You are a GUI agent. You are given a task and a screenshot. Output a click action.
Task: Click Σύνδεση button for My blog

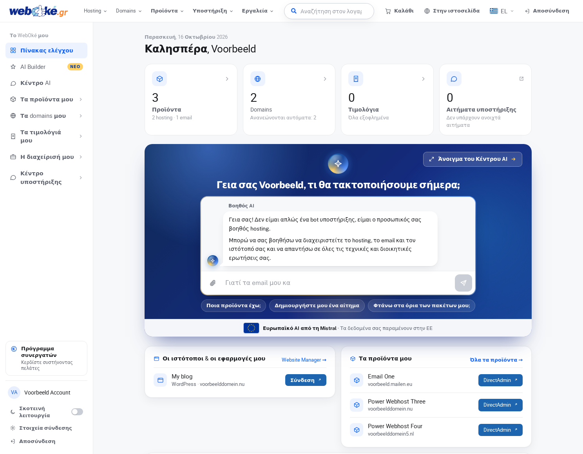point(306,380)
